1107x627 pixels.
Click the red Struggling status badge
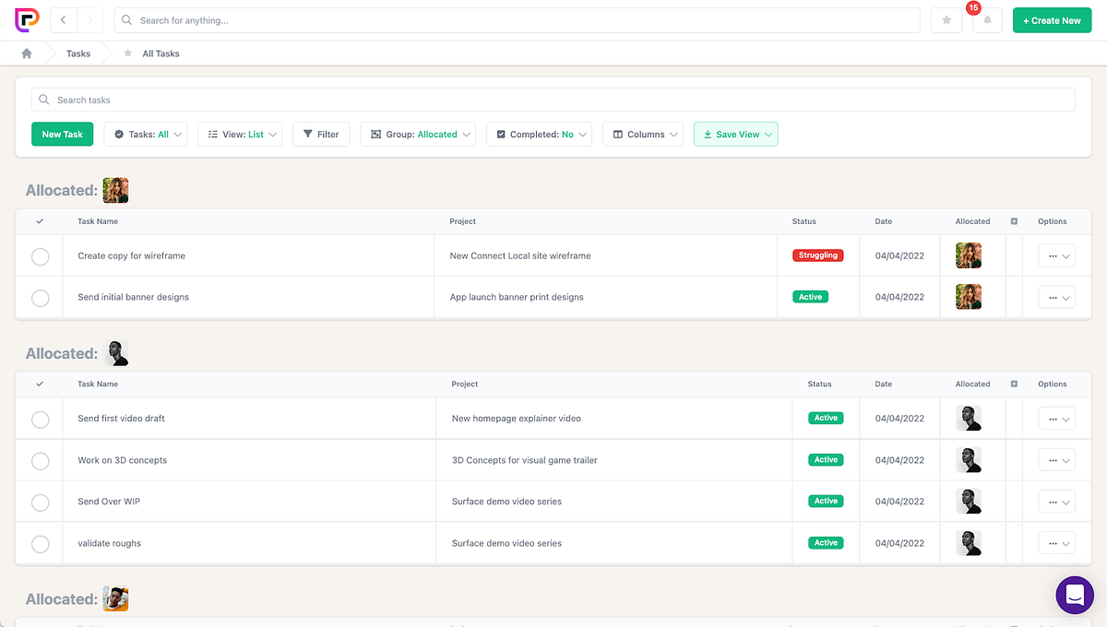pos(818,255)
